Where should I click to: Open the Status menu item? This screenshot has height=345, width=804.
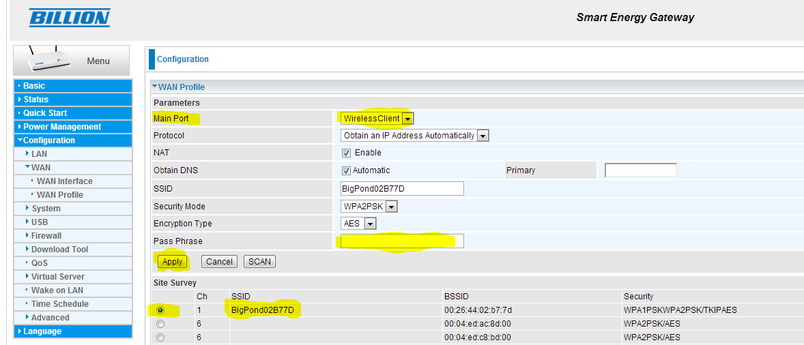pos(36,100)
